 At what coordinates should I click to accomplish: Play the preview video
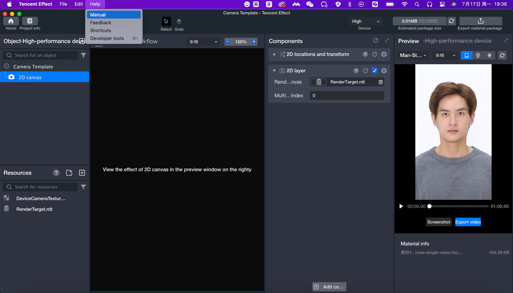401,206
